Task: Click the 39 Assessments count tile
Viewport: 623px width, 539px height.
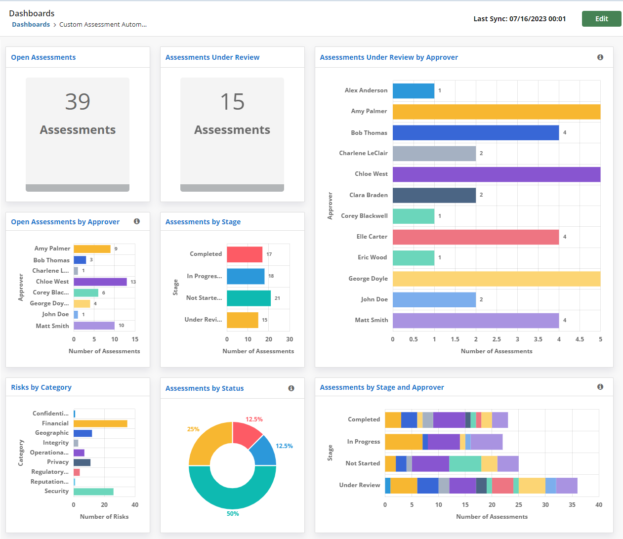Action: coord(77,133)
